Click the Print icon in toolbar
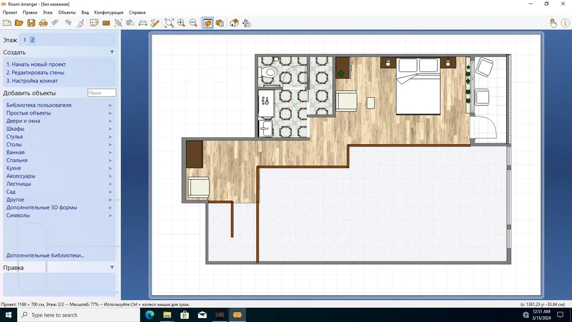The height and width of the screenshot is (322, 572). tap(43, 23)
